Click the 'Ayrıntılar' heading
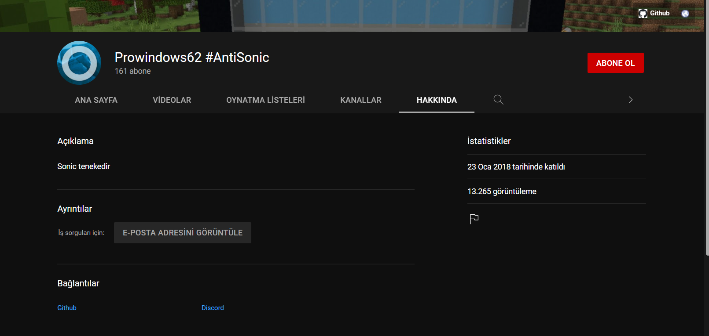The width and height of the screenshot is (709, 336). pyautogui.click(x=75, y=209)
